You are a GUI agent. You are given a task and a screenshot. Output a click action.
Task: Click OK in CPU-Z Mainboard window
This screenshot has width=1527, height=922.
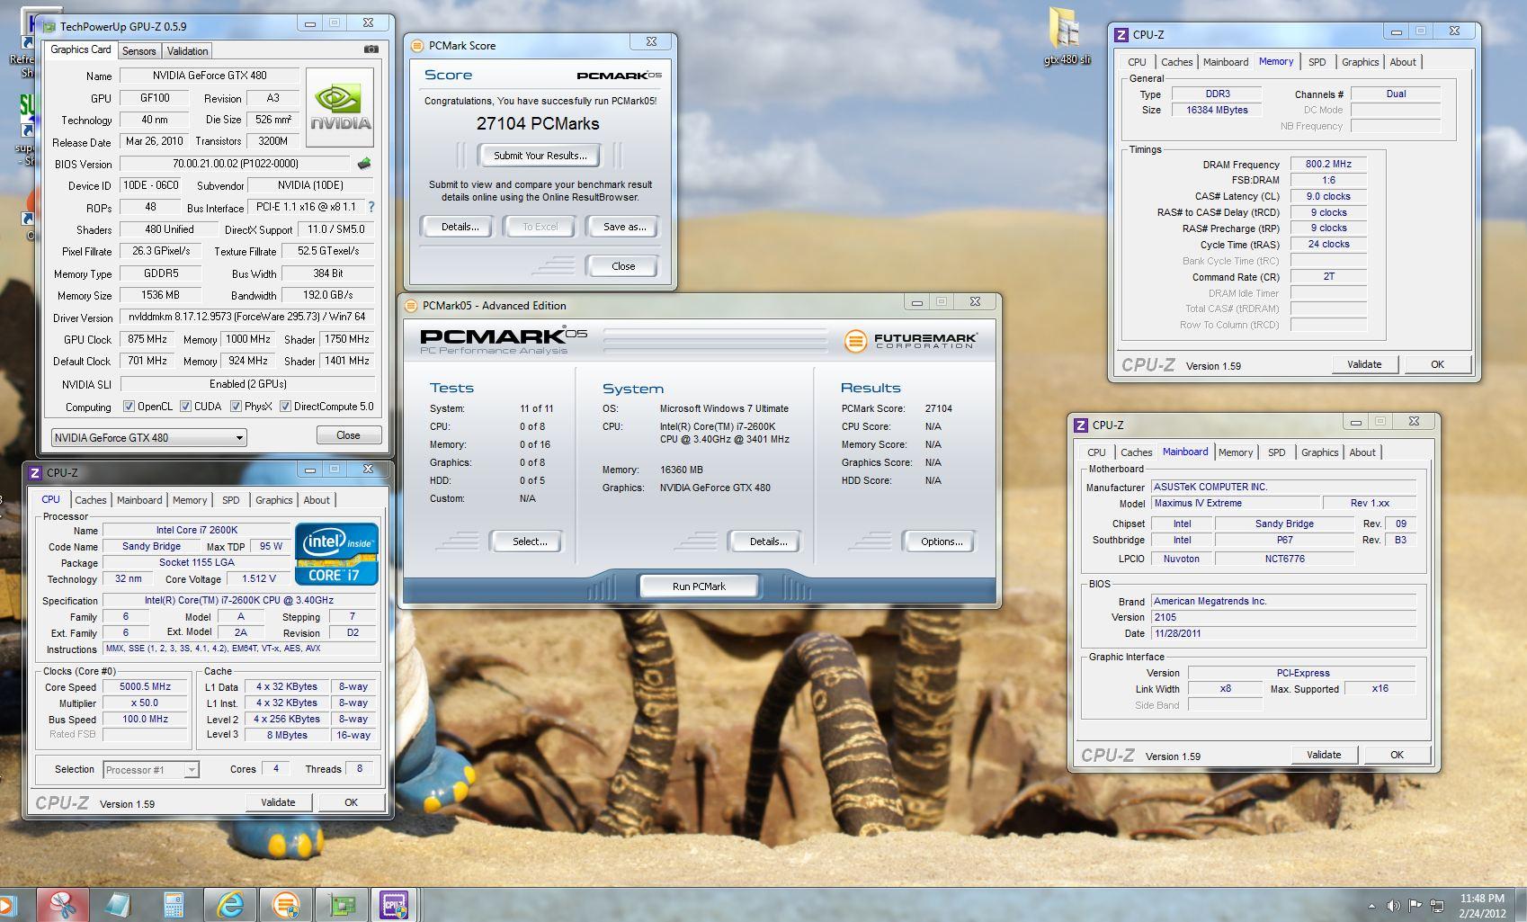pyautogui.click(x=1397, y=755)
